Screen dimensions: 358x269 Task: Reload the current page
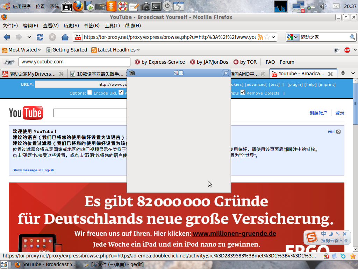(40, 37)
